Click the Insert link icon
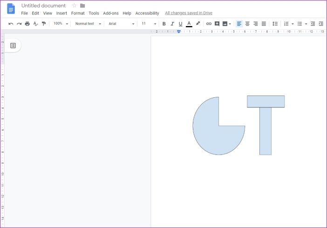The image size is (327, 228). pos(209,24)
